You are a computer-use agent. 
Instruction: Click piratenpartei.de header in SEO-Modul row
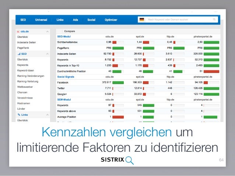203,37
